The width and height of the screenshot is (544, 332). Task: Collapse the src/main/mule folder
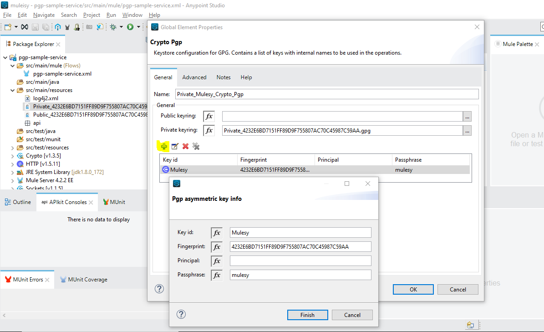click(12, 66)
